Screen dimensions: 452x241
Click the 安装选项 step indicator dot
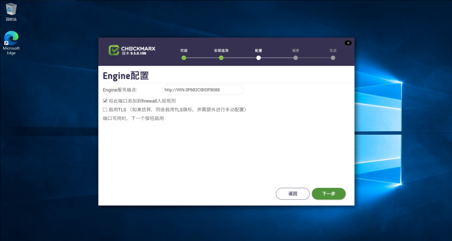pos(221,58)
